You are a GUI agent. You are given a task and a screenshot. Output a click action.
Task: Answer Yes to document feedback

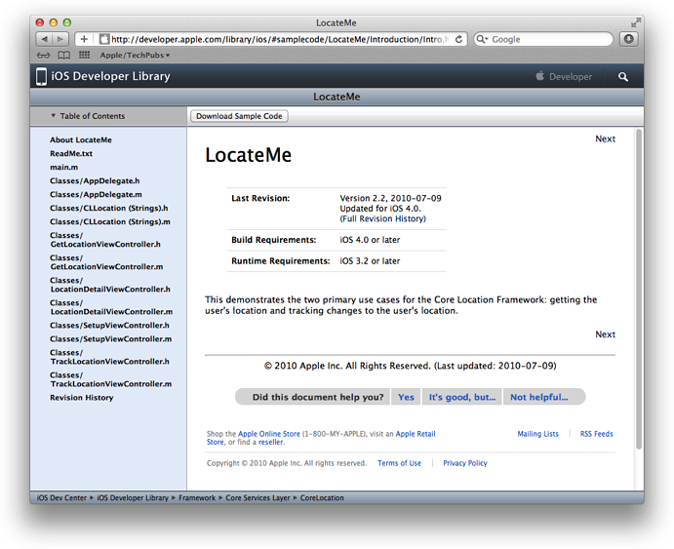pyautogui.click(x=406, y=397)
